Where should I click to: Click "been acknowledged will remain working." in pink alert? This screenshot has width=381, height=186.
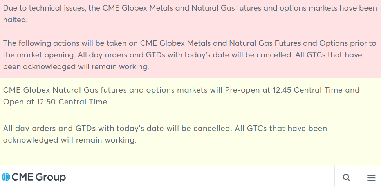click(76, 66)
